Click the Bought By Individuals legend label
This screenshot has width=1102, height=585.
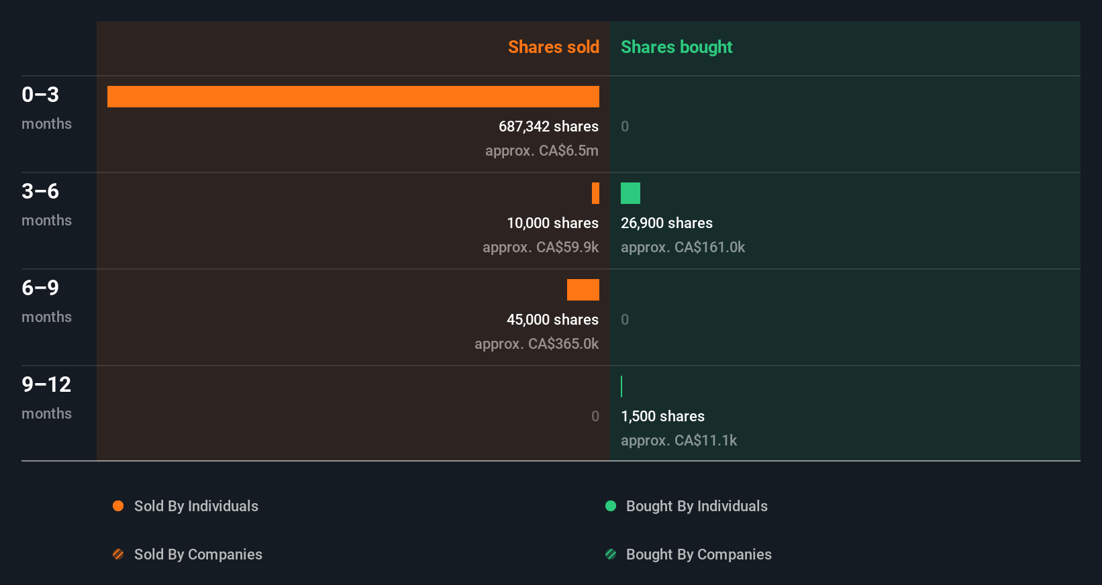[697, 506]
